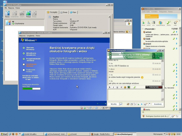
Task: Click the radio icon in Gadu-Gadu toolbar
Action: click(x=175, y=23)
